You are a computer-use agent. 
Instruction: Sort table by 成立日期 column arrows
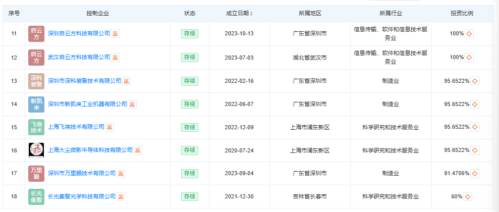tap(251, 14)
